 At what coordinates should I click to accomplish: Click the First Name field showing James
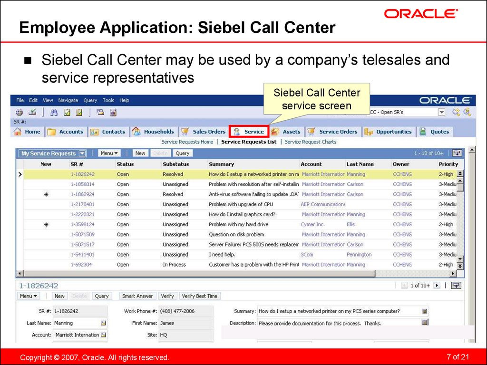186,323
